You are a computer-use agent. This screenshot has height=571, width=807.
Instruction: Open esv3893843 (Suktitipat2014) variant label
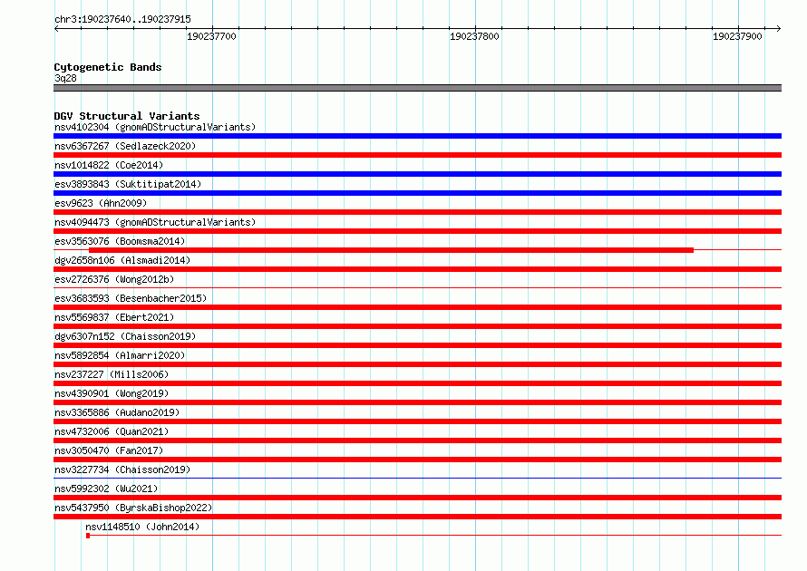pyautogui.click(x=128, y=184)
